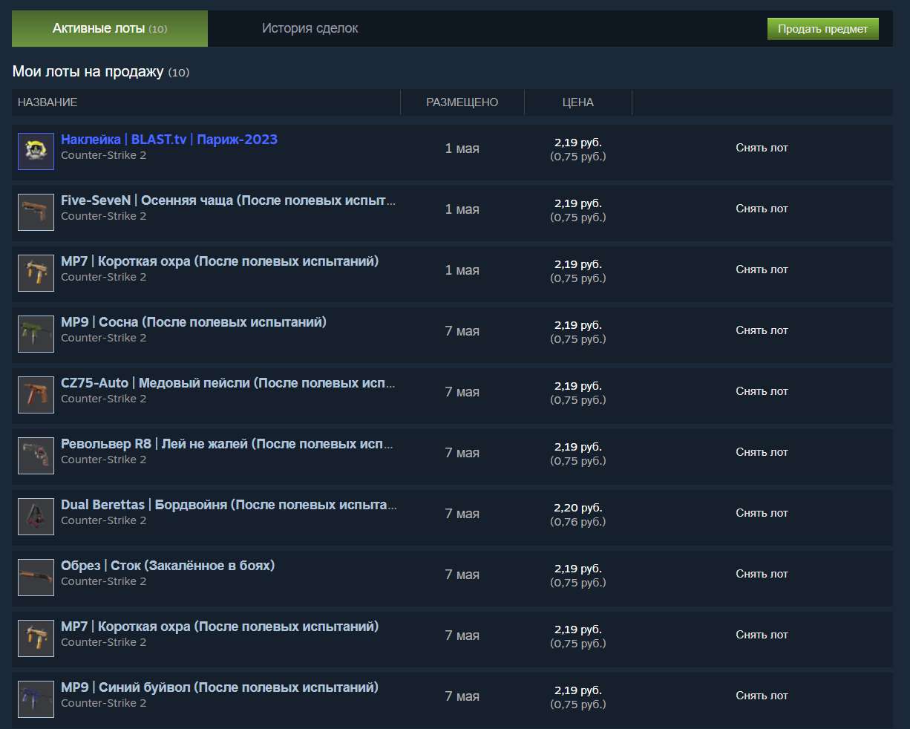Click Снять лот for MP7 placed 7 мая

point(762,635)
